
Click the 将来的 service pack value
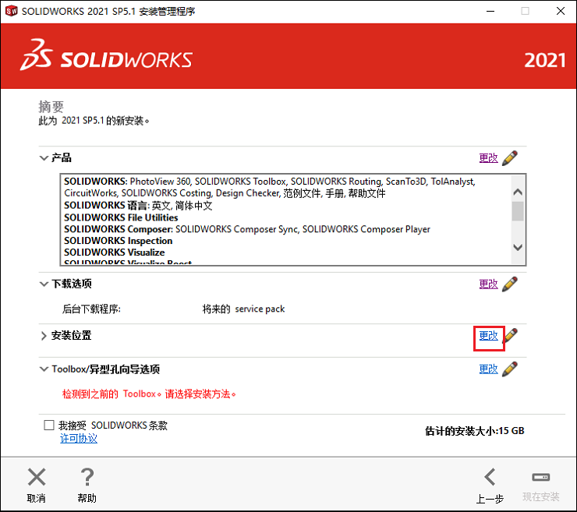coord(243,309)
